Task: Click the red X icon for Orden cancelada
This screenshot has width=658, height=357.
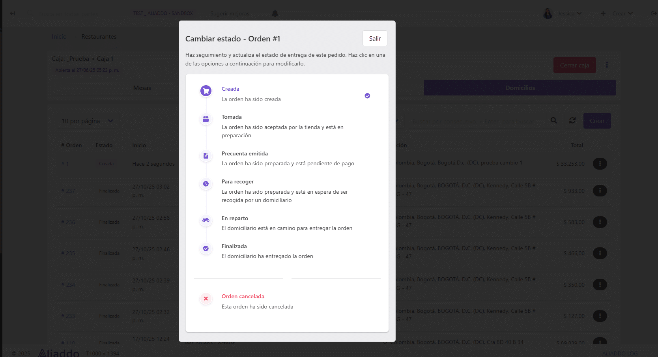Action: [x=206, y=299]
